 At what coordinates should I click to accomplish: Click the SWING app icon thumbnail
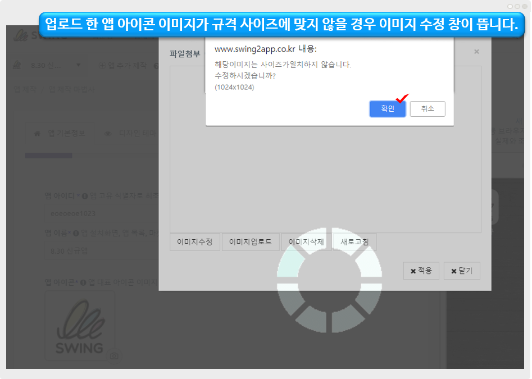click(x=80, y=325)
